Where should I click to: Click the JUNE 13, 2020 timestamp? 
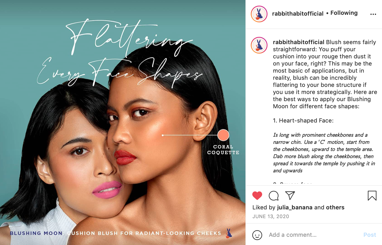[271, 216]
